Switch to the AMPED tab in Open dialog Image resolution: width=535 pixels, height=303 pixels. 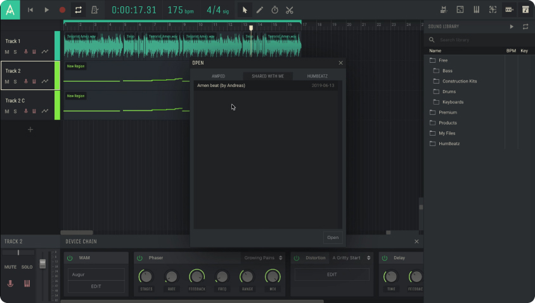(218, 76)
